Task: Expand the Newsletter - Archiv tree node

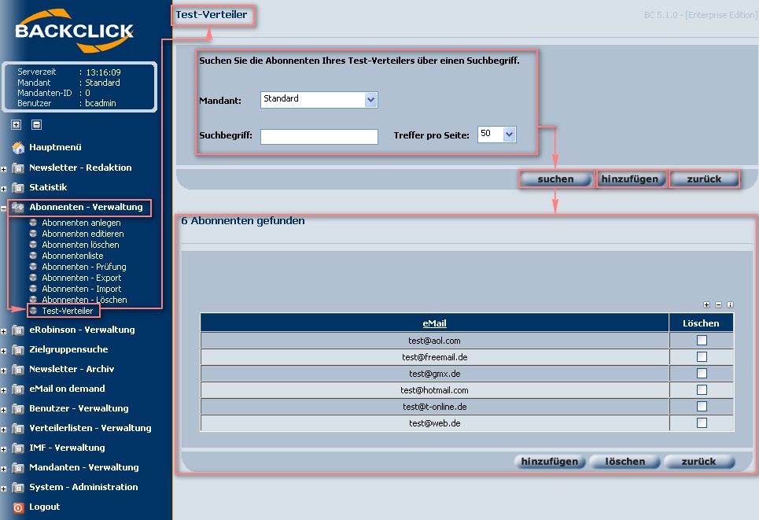Action: (x=3, y=371)
